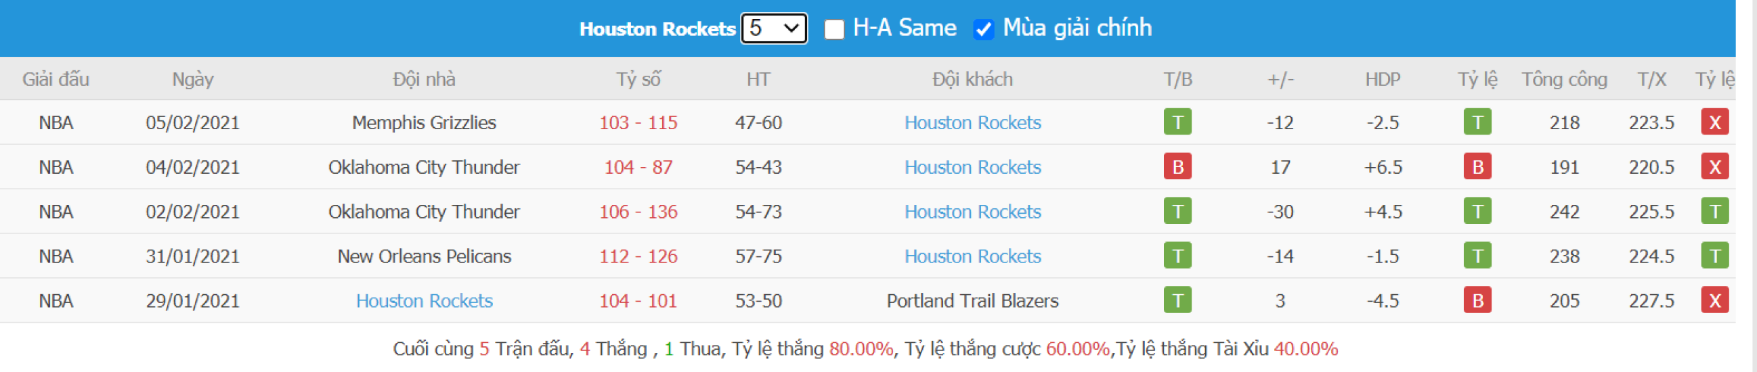Viewport: 1757px width, 372px height.
Task: Click the Houston Rockets title in blue header
Action: coord(657,28)
